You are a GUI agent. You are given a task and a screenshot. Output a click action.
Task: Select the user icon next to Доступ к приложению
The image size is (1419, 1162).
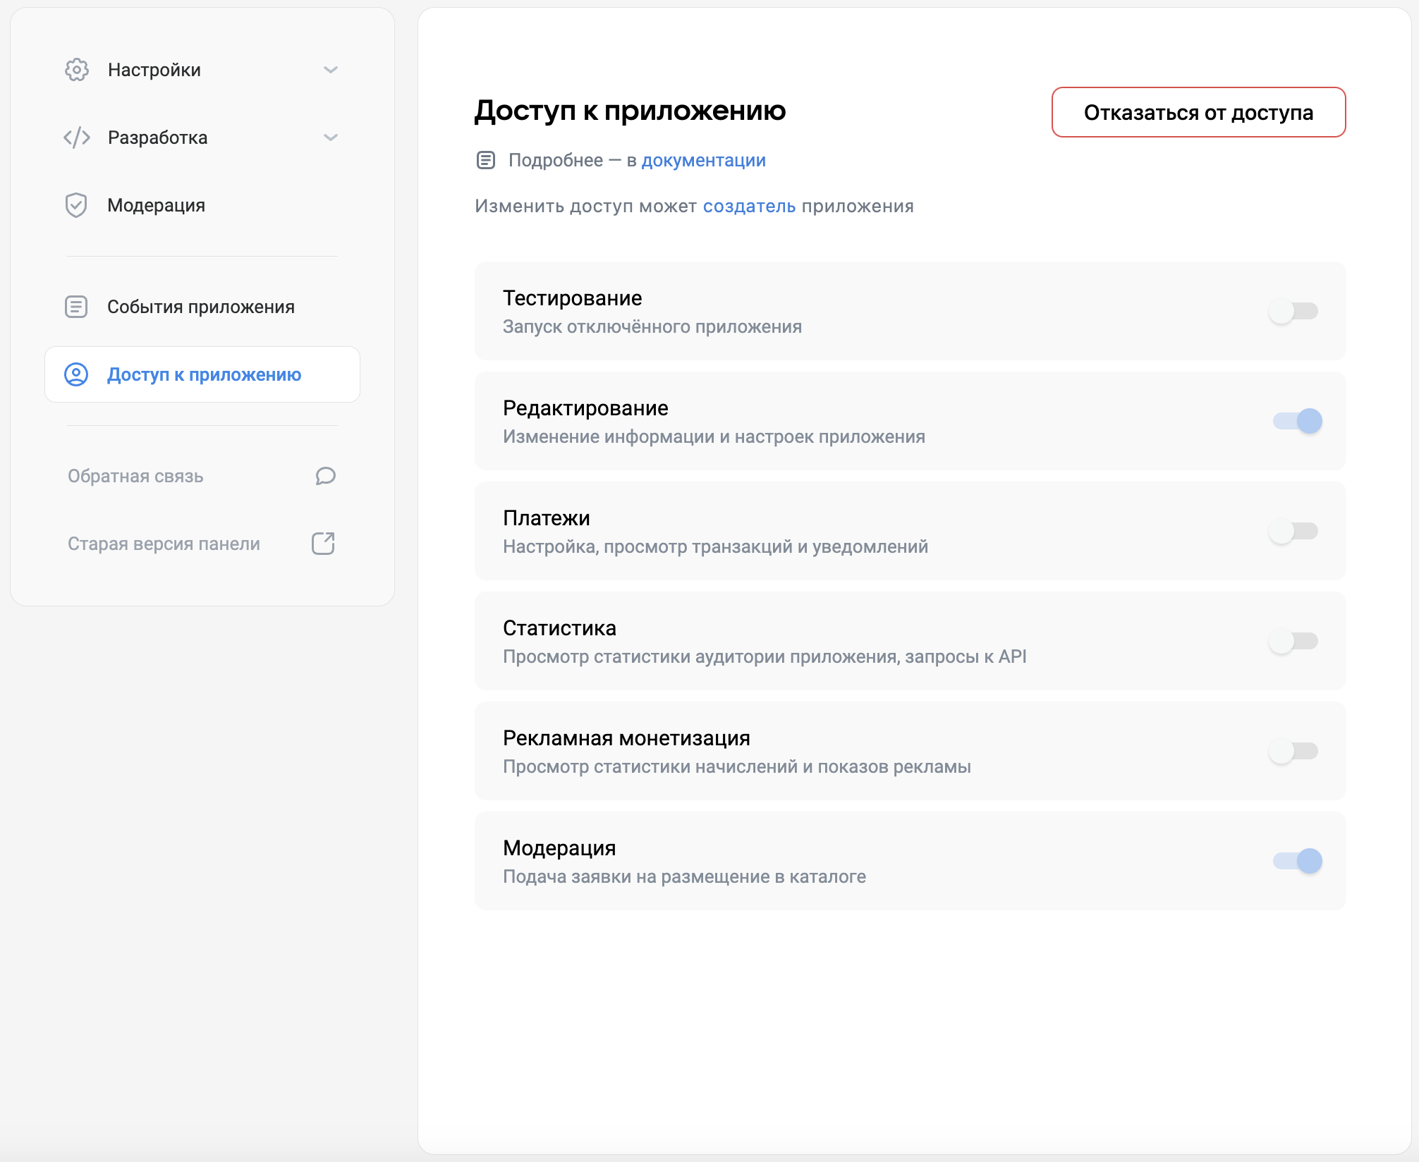pyautogui.click(x=76, y=374)
